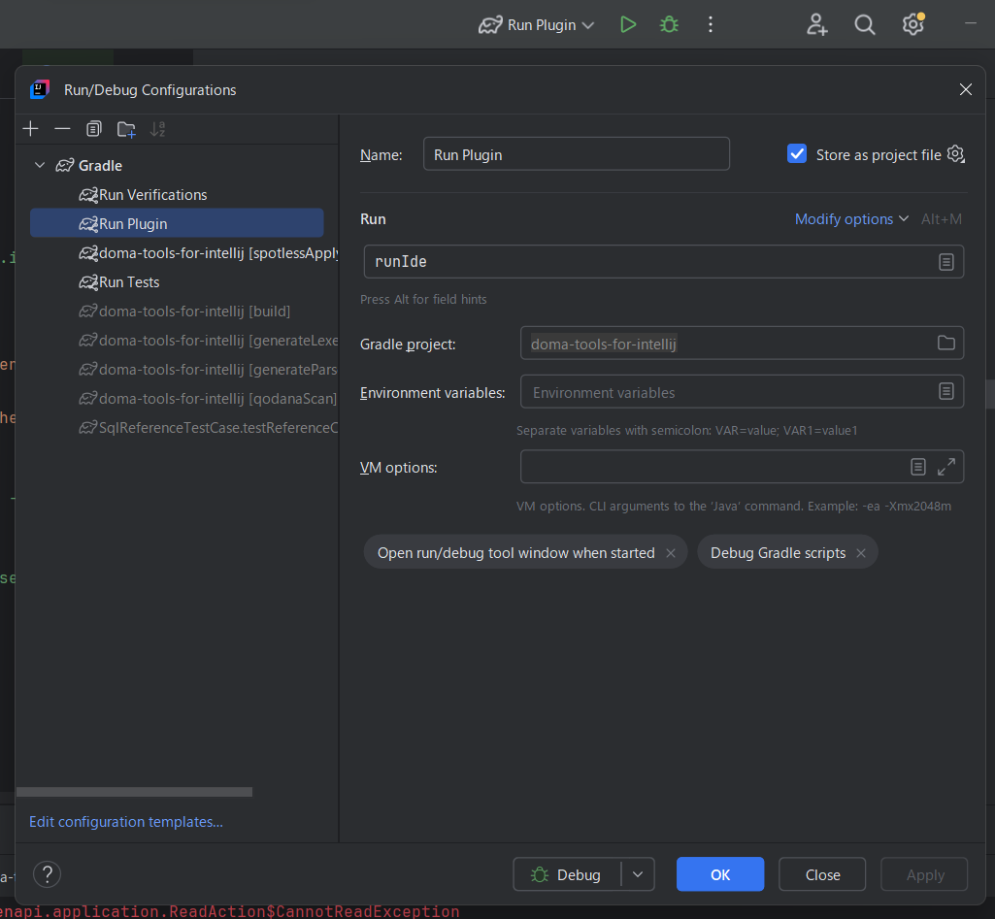
Task: Open the VM options list icon
Action: click(918, 467)
